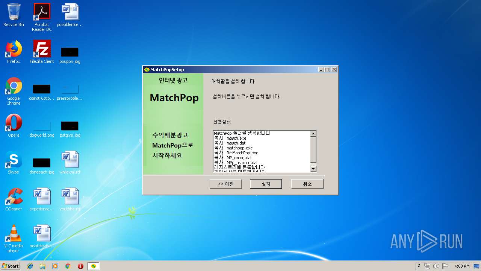The height and width of the screenshot is (271, 481).
Task: Click the Opera icon in taskbar
Action: [x=80, y=266]
